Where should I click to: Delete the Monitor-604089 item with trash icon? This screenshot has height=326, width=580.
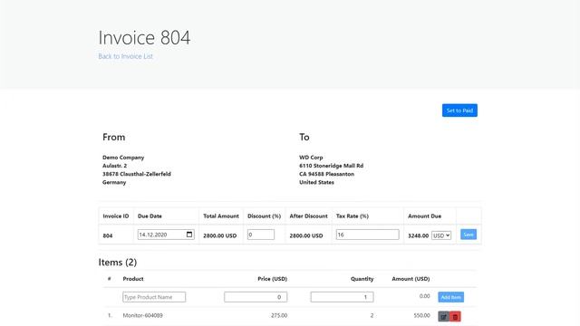click(455, 316)
